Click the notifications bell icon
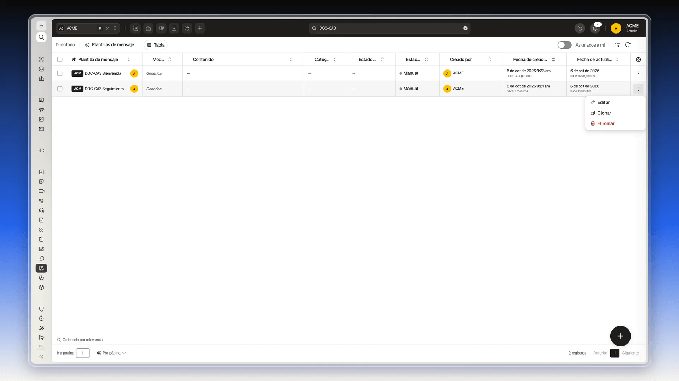This screenshot has width=679, height=381. pyautogui.click(x=595, y=28)
